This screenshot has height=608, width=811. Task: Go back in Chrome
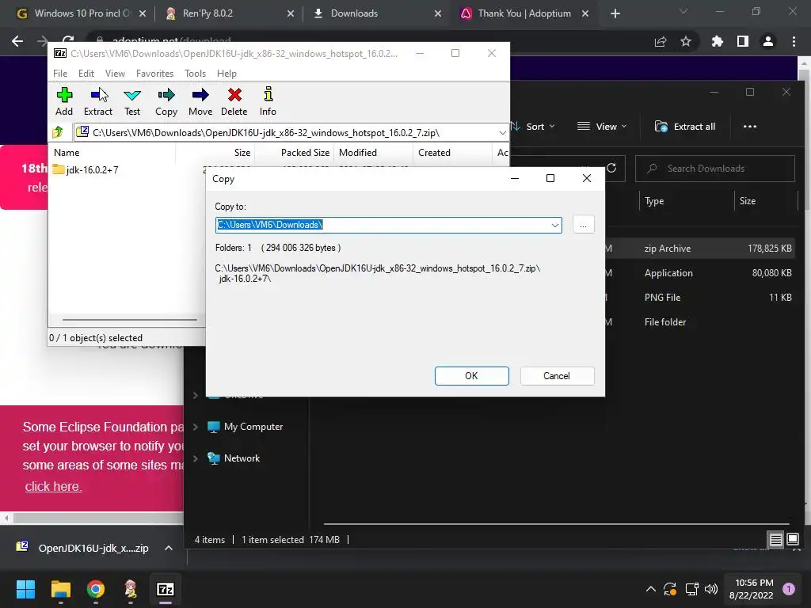coord(17,41)
